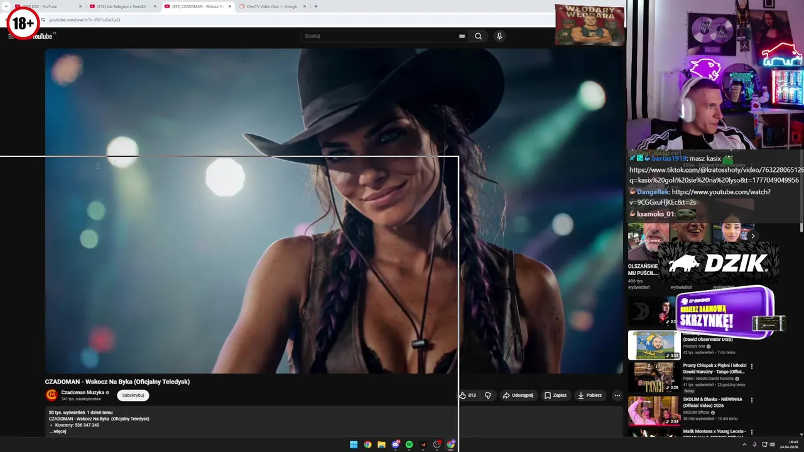Subscribe using the Subskrybuj button
Screen dimensions: 804x452
pyautogui.click(x=133, y=395)
